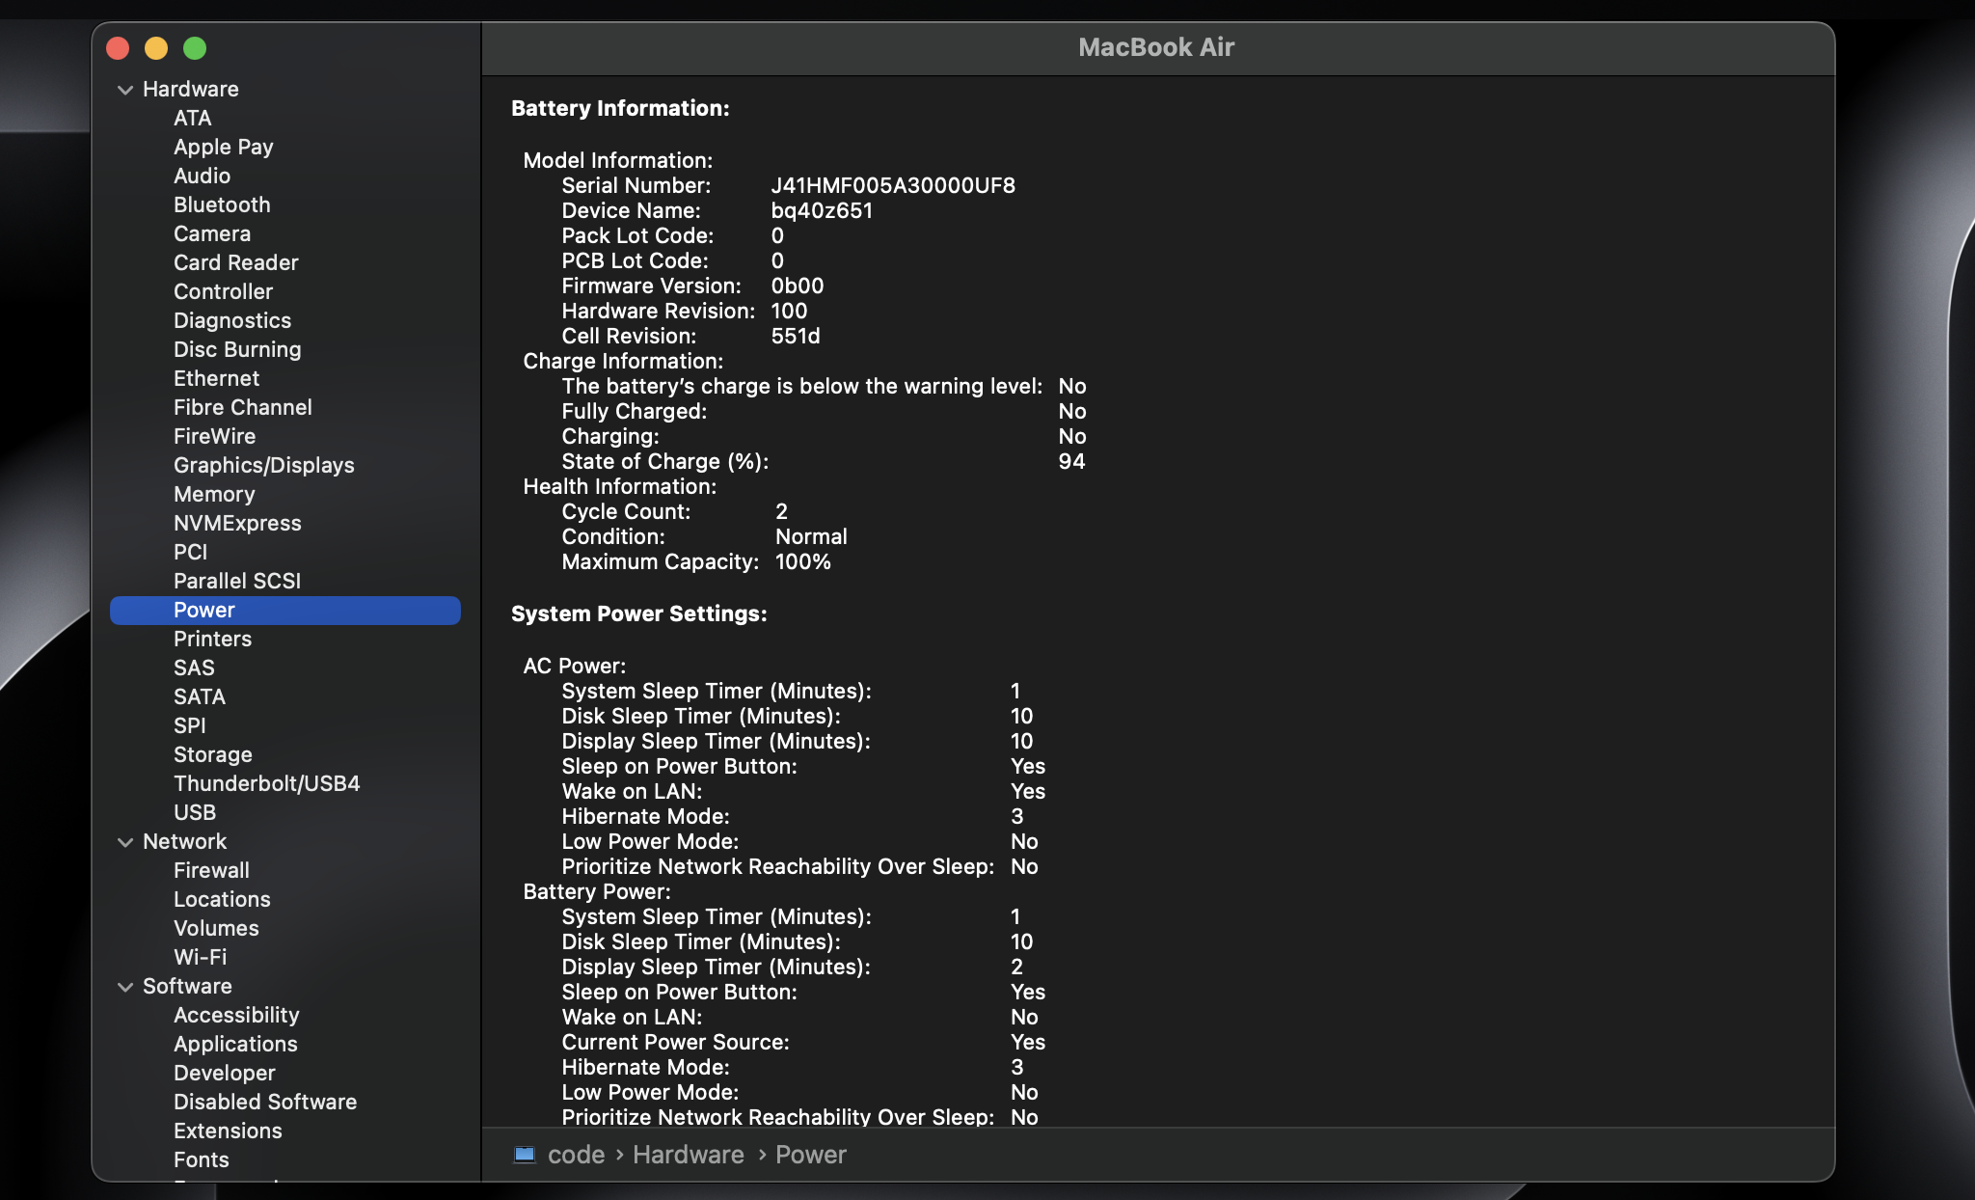Click serial number J41HMF005A30000UF8
This screenshot has height=1200, width=1975.
[x=893, y=185]
